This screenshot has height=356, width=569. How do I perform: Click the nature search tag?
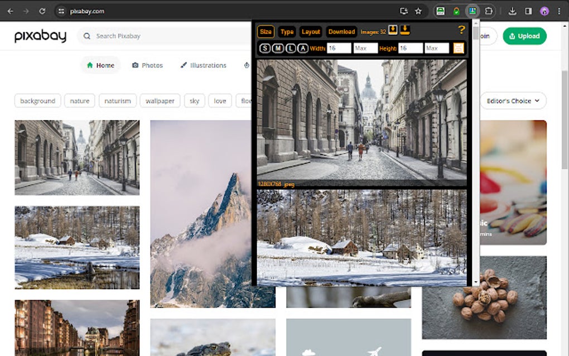79,100
